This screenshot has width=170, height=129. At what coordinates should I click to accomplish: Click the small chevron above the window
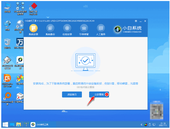[48, 17]
